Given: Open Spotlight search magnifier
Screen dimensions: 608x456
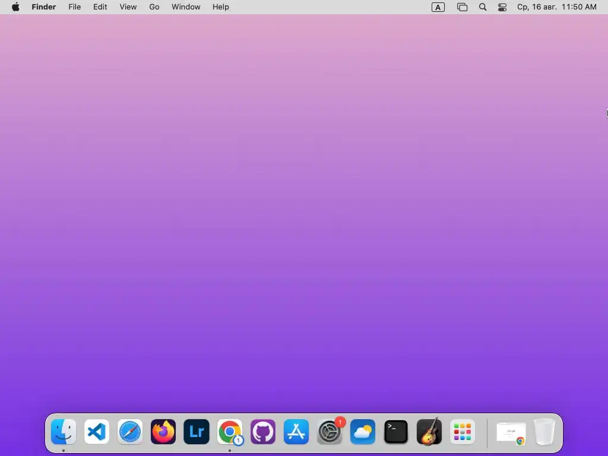Looking at the screenshot, I should 483,7.
